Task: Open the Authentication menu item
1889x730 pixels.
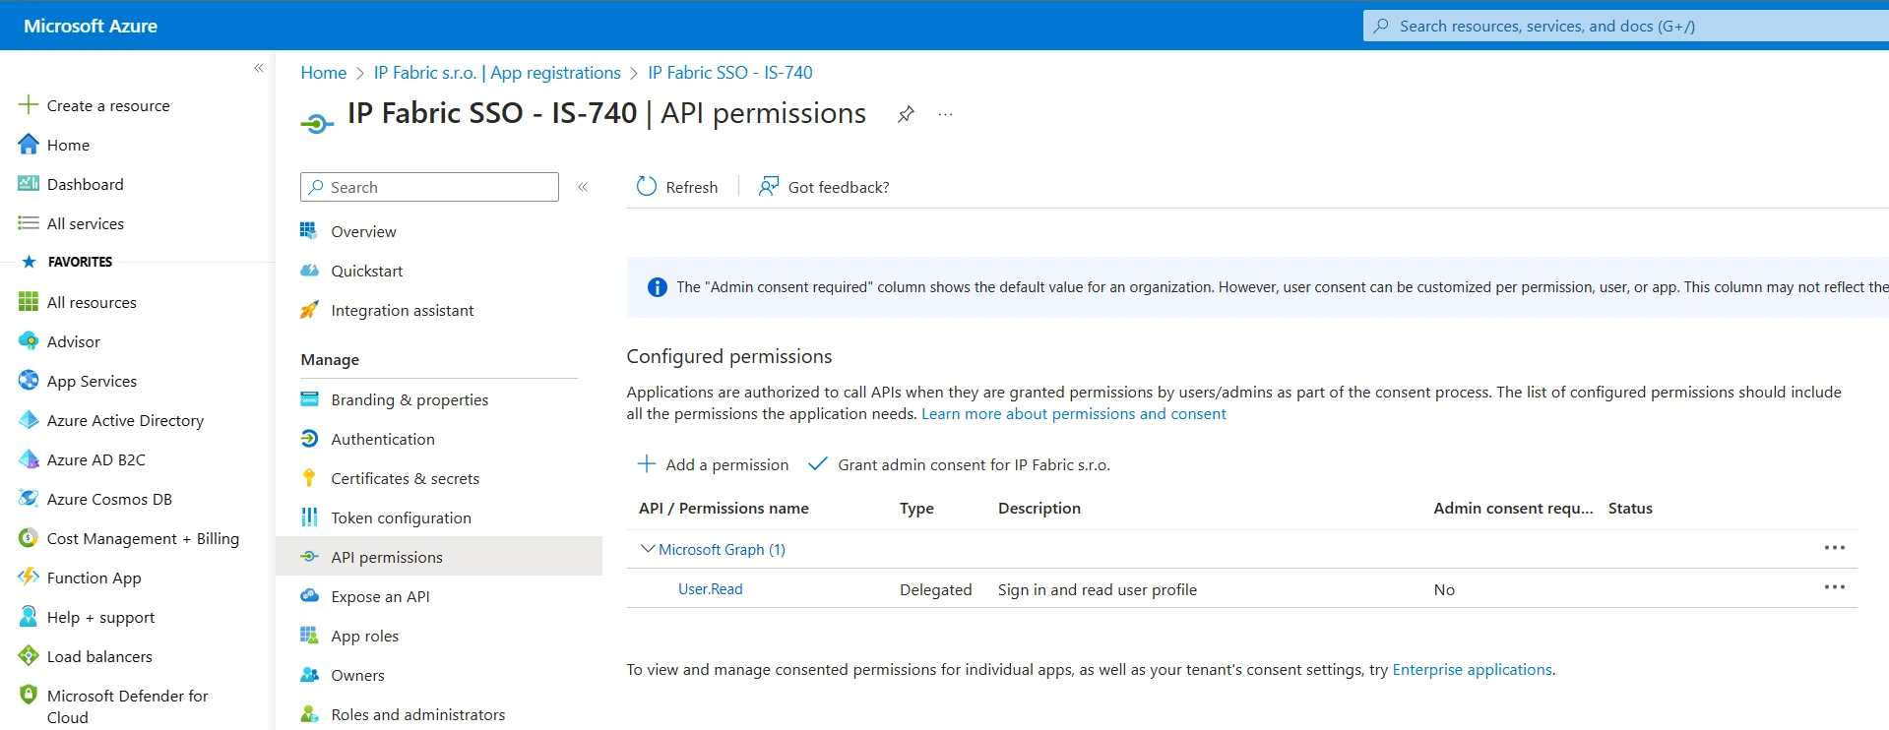Action: coord(382,439)
